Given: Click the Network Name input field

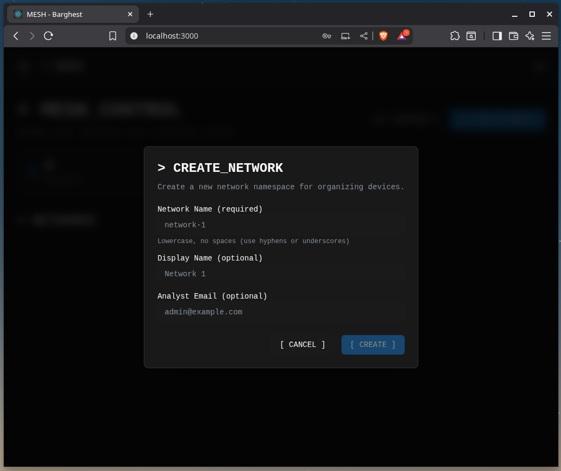Looking at the screenshot, I should click(x=280, y=225).
